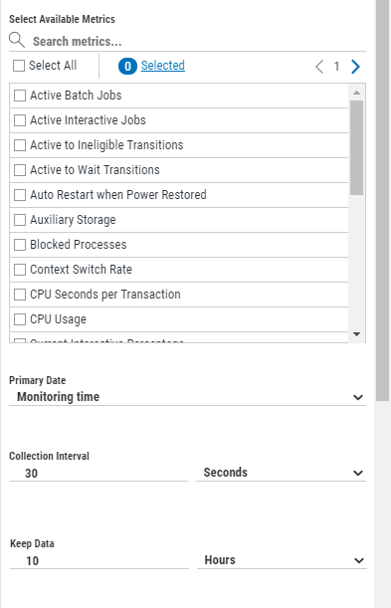Toggle the Context Switch Rate checkbox
This screenshot has width=391, height=608.
click(x=20, y=270)
